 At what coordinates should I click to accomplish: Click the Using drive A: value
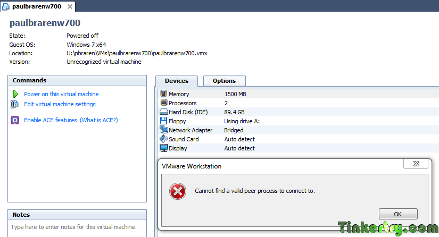pyautogui.click(x=242, y=121)
